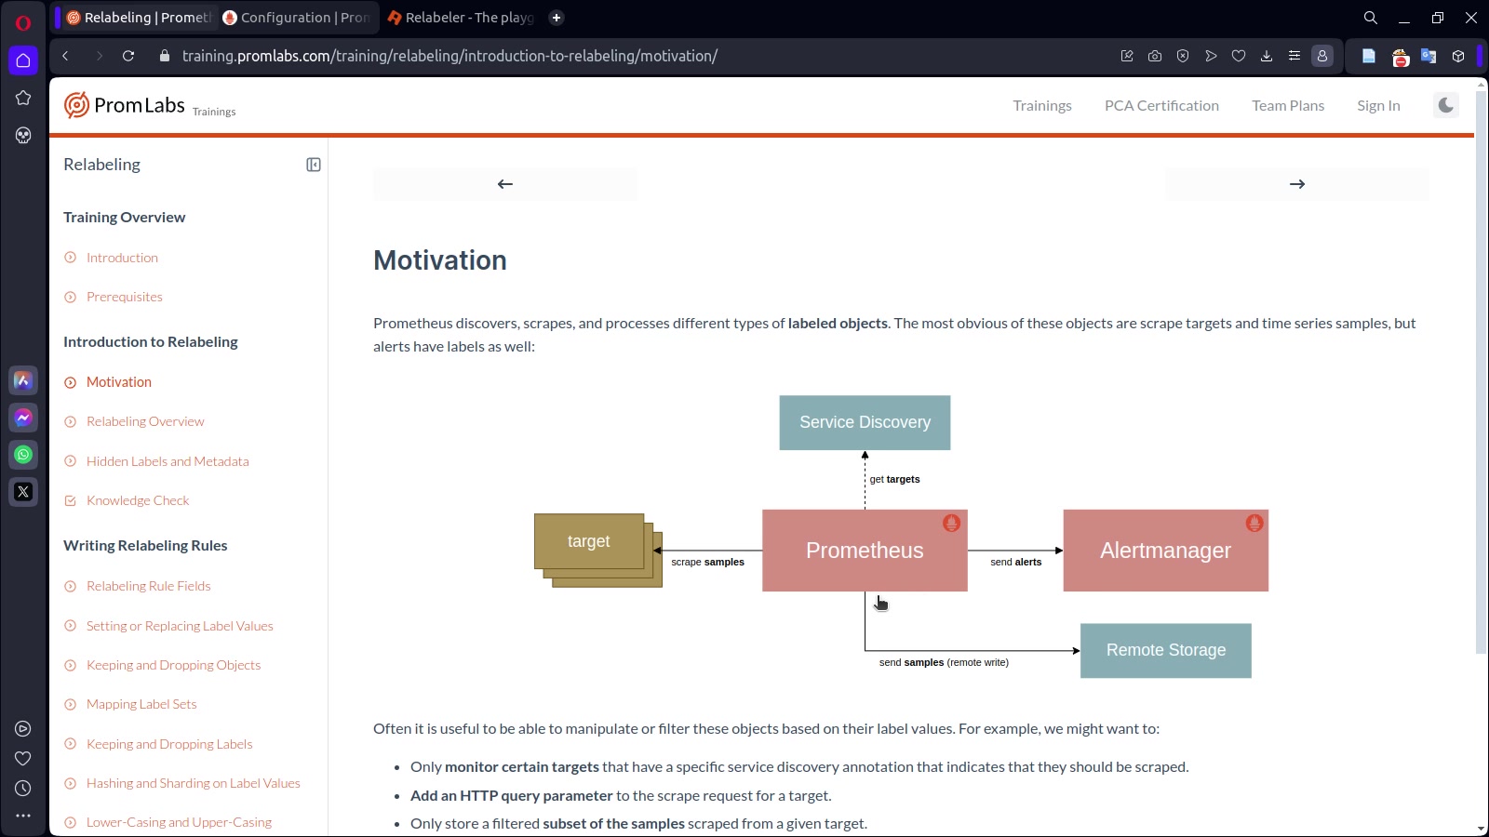This screenshot has width=1489, height=837.
Task: Open Team Plans nav link
Action: (x=1288, y=106)
